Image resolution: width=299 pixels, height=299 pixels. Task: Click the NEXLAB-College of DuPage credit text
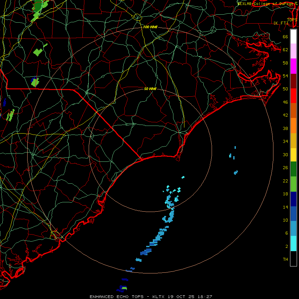266,4
